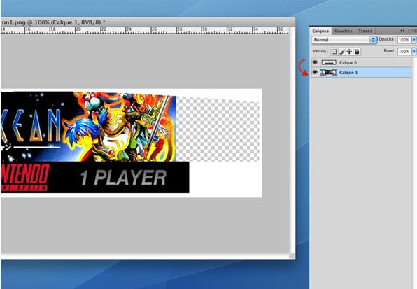Open the Fond slider arrow
Screen dimensions: 417x289
(x=414, y=51)
